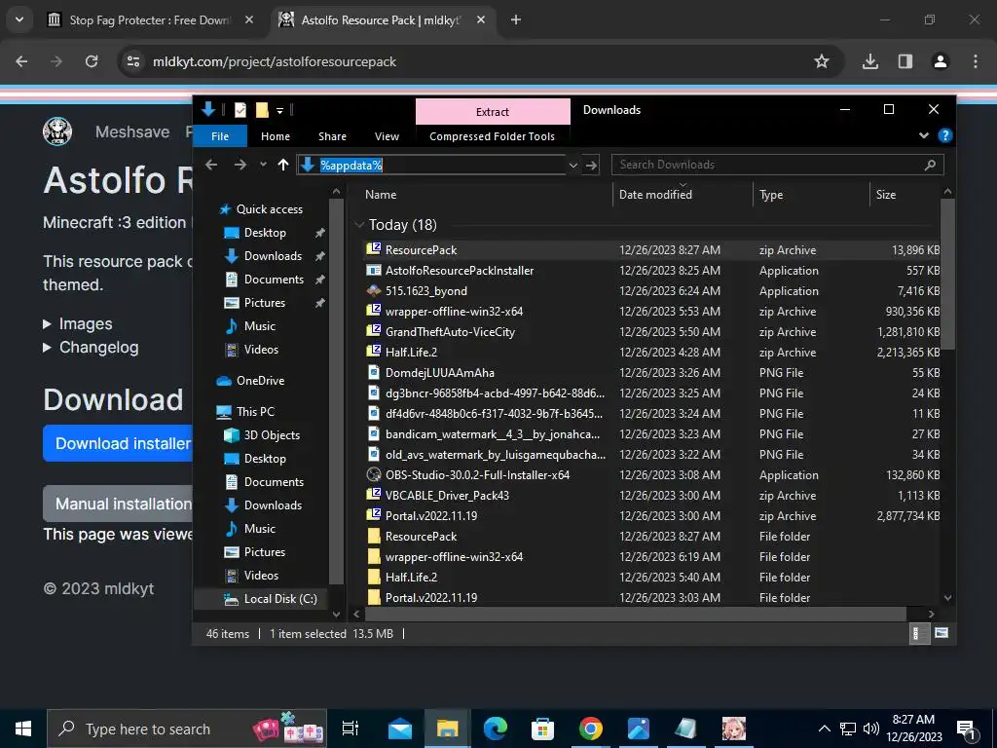Click Chrome's back arrow button

21,61
